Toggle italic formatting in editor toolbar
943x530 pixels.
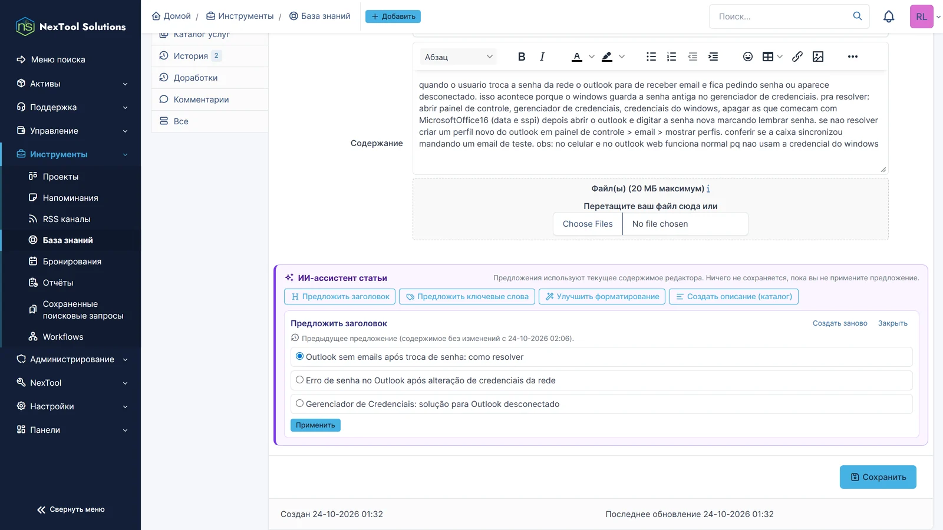(x=542, y=57)
